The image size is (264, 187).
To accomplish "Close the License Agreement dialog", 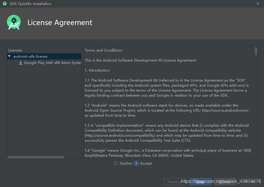I will coord(258,4).
